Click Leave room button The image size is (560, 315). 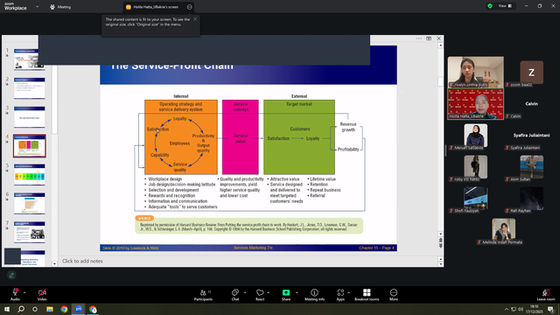(546, 295)
